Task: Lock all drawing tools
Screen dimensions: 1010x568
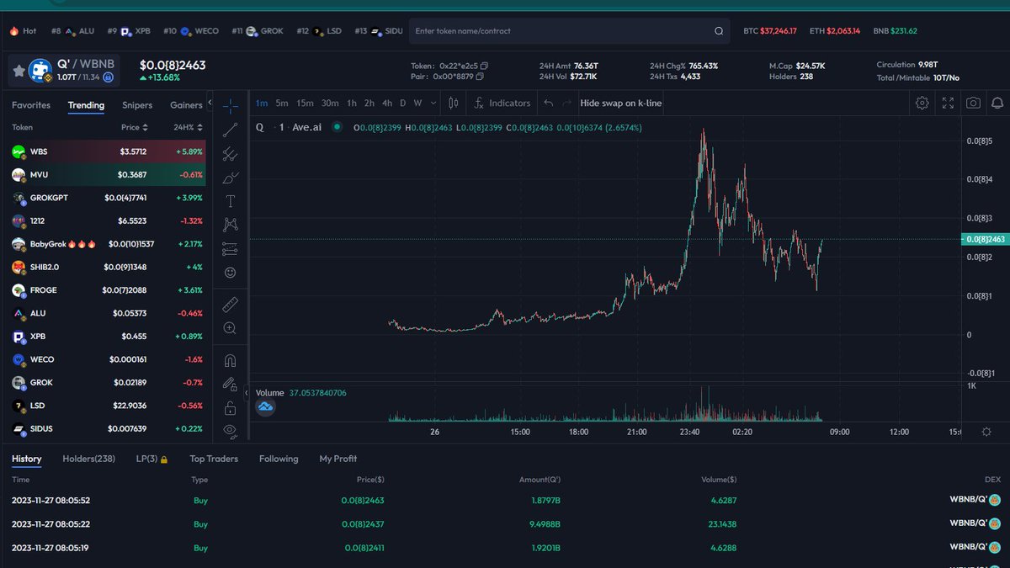Action: [x=231, y=408]
